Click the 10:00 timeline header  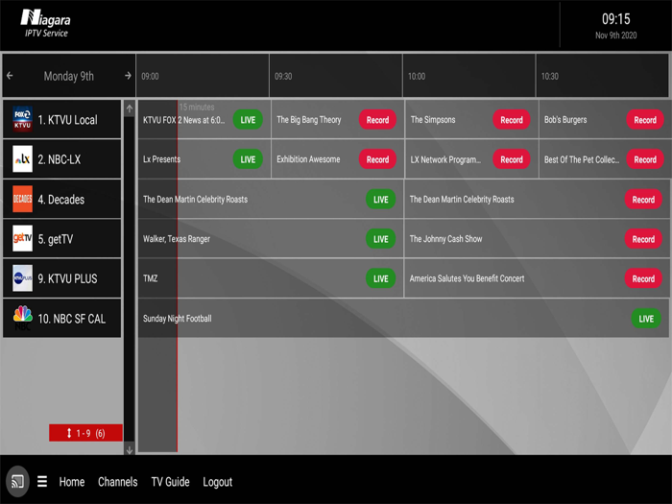[x=468, y=76]
